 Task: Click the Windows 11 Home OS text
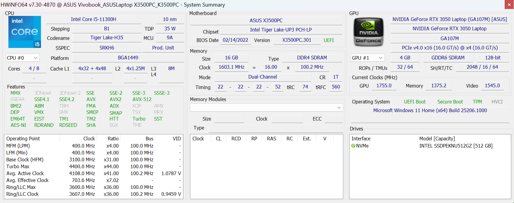pyautogui.click(x=430, y=110)
